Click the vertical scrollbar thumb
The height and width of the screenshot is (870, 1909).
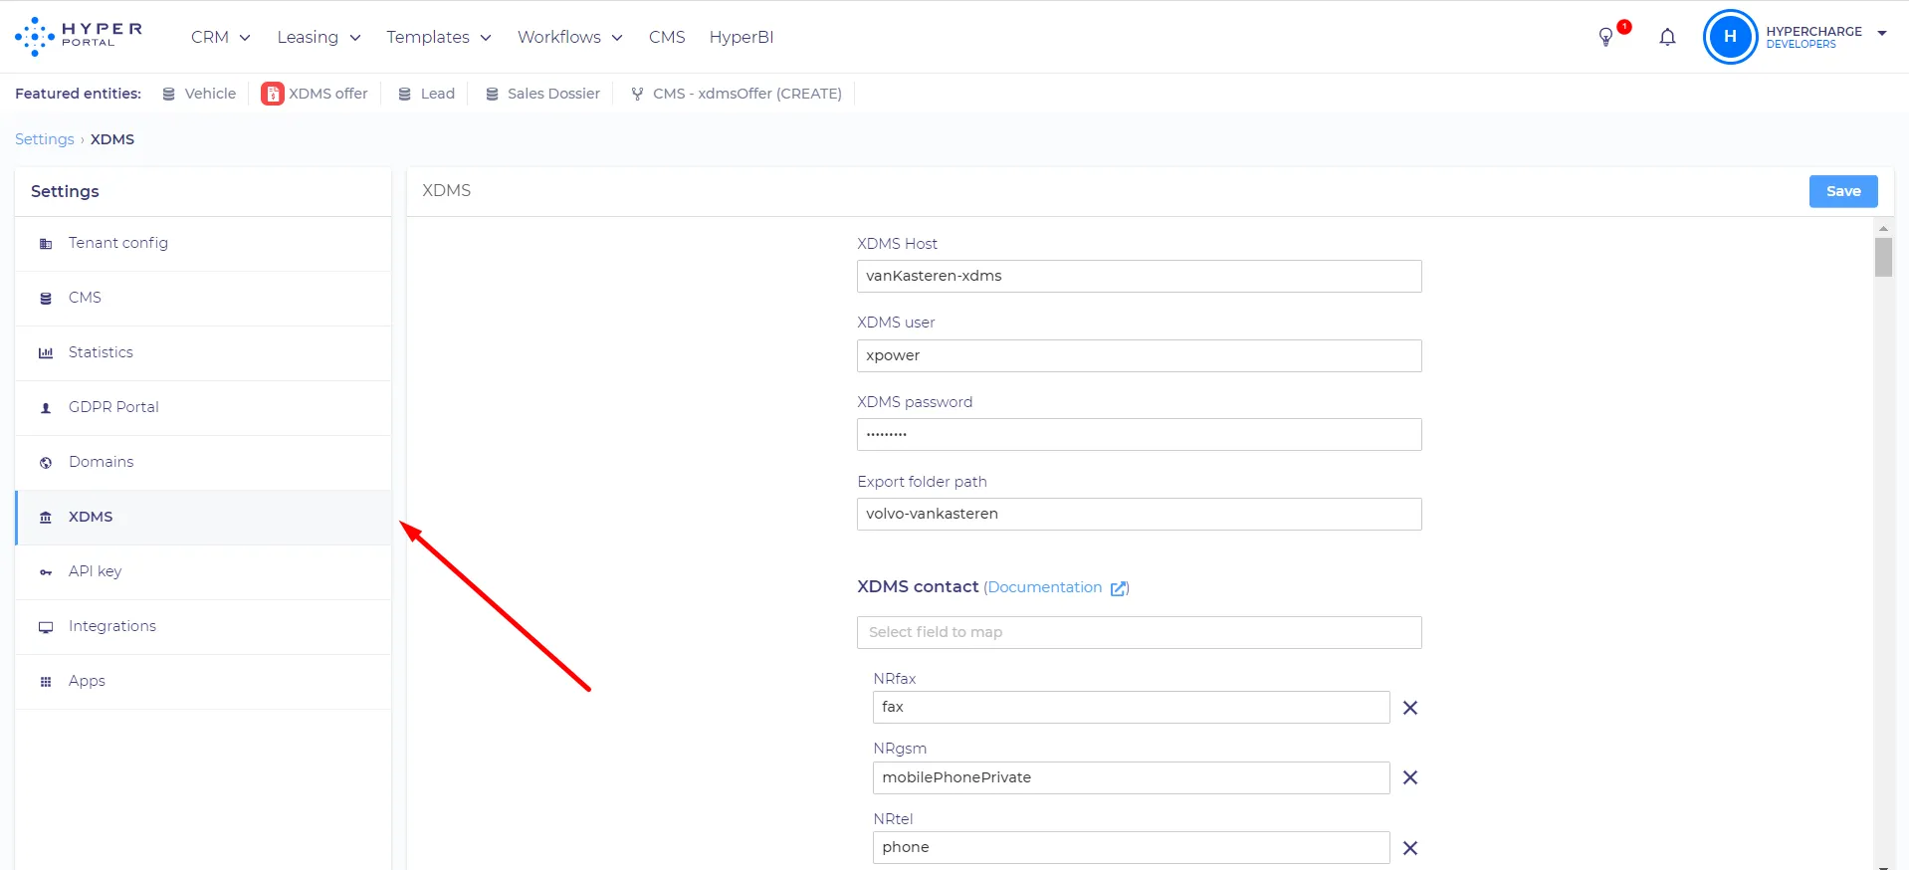pos(1883,257)
